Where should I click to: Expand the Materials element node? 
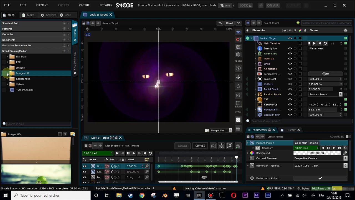pyautogui.click(x=255, y=59)
